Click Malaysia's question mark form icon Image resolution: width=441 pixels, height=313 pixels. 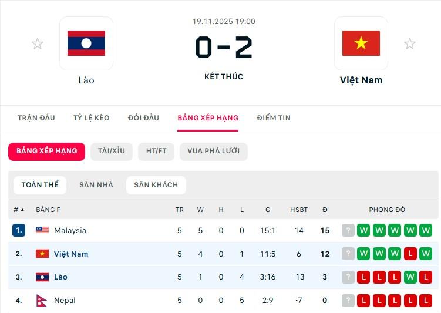(x=348, y=230)
